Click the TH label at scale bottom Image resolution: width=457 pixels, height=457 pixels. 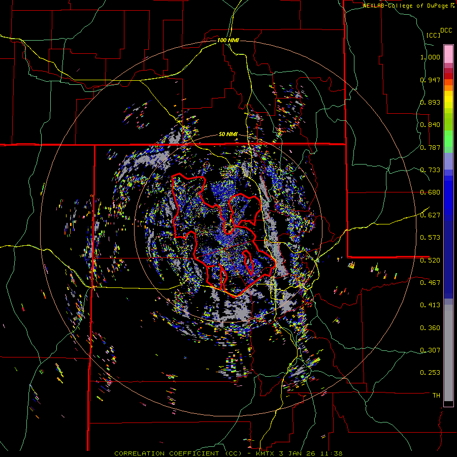[436, 395]
